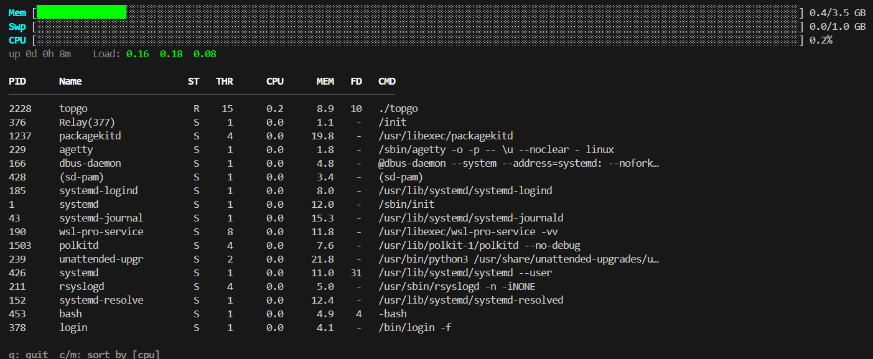This screenshot has height=359, width=873.
Task: Click load average value 0.18
Action: click(x=171, y=54)
